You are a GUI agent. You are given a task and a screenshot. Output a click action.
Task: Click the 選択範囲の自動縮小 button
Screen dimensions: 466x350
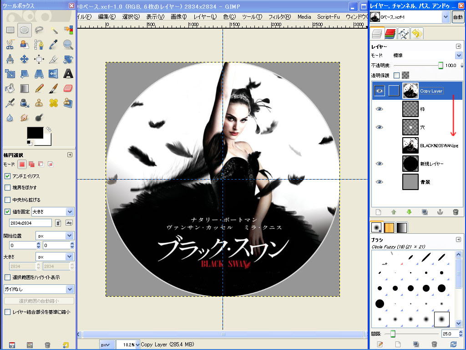point(39,301)
